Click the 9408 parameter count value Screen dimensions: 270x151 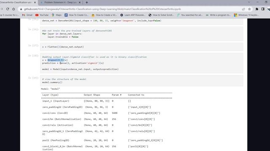(114, 113)
